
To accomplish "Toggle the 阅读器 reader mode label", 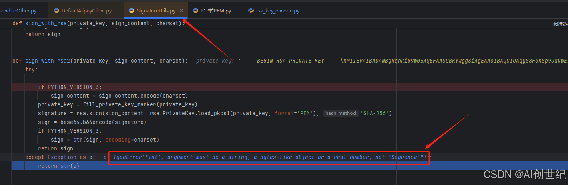I will pos(560,24).
